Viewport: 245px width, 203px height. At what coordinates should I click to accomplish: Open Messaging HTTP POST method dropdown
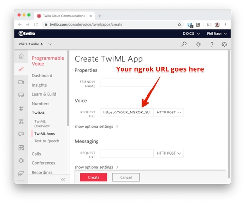click(x=169, y=153)
